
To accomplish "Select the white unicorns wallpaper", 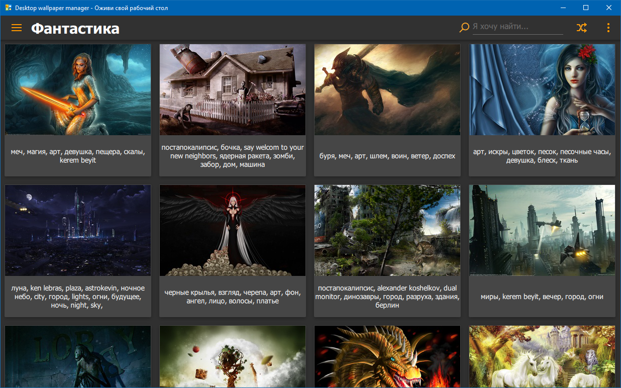I will point(542,357).
